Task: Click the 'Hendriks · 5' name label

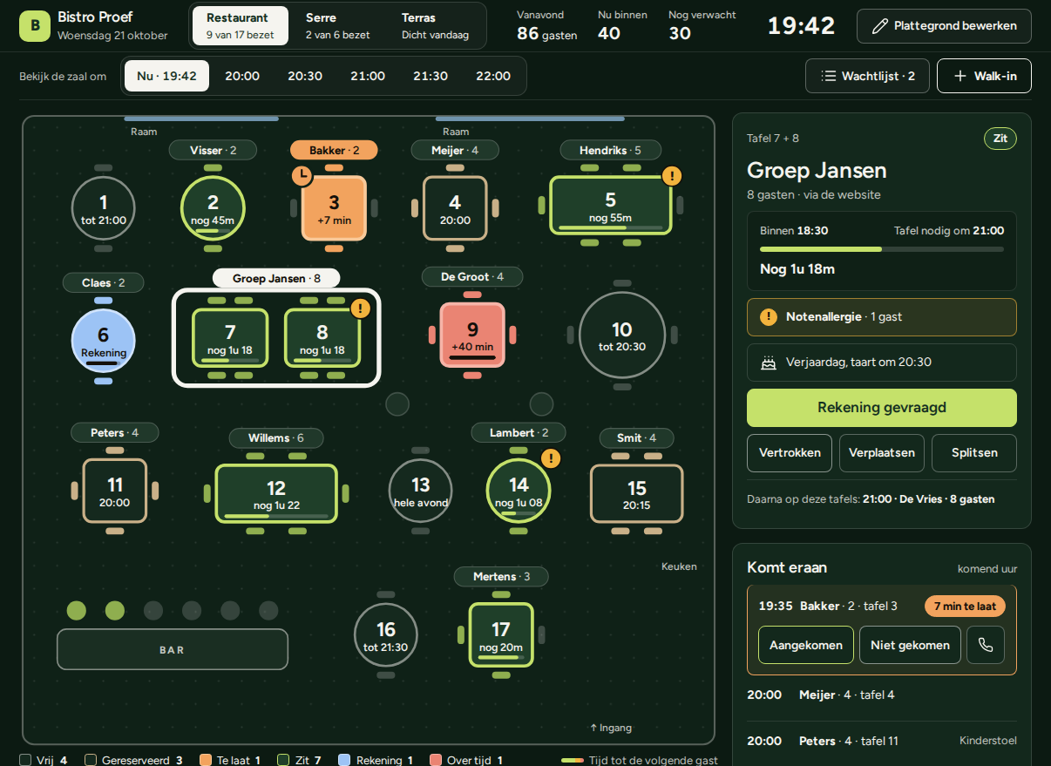Action: click(x=610, y=151)
